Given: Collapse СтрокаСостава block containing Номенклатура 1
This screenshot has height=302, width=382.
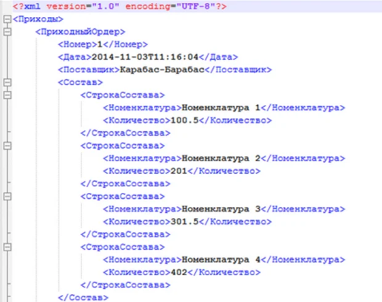Looking at the screenshot, I should (x=7, y=95).
